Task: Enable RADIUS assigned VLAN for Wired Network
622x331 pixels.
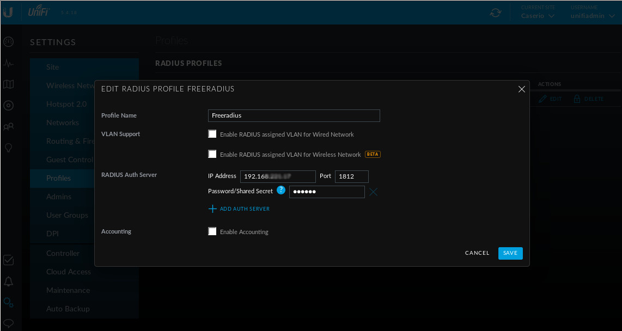Action: pyautogui.click(x=212, y=134)
